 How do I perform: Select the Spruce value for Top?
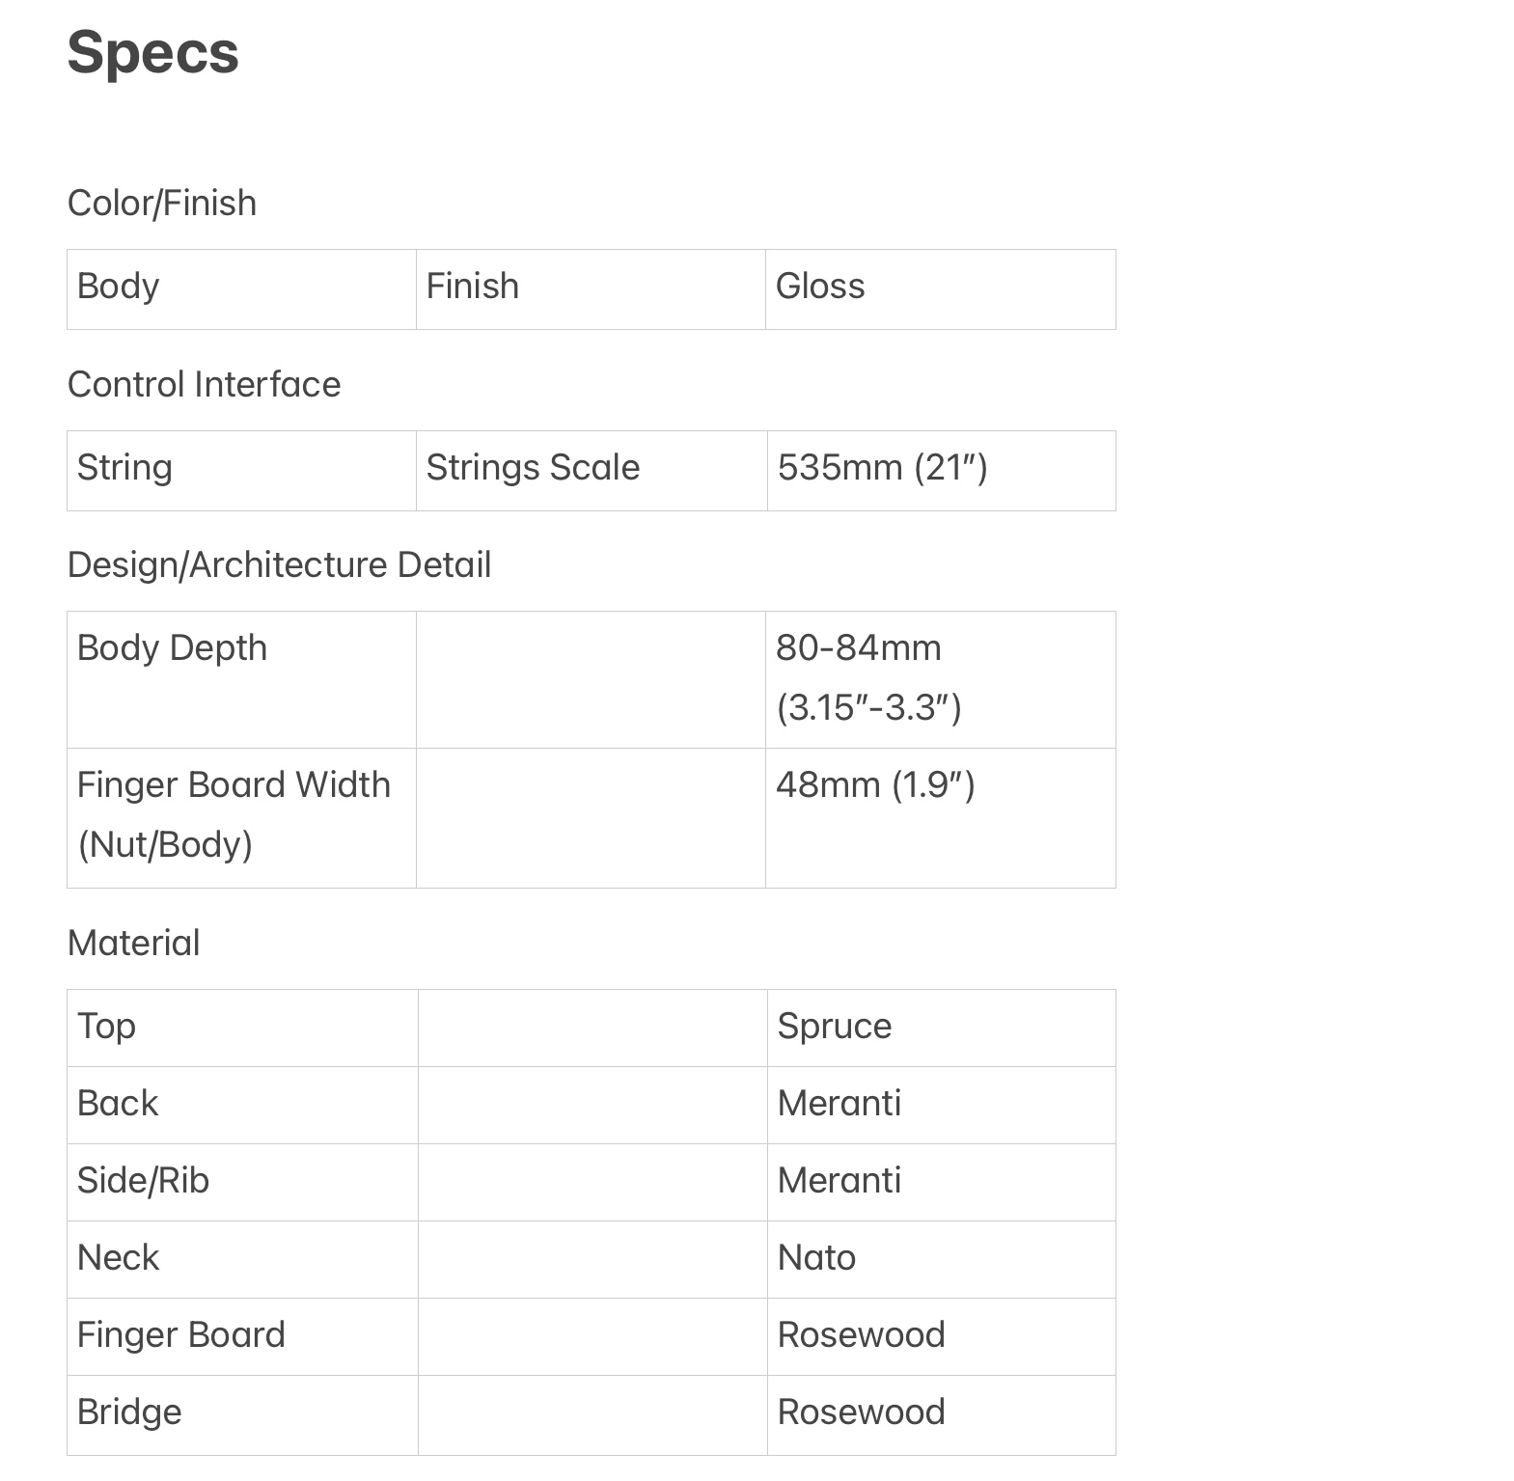(835, 1027)
